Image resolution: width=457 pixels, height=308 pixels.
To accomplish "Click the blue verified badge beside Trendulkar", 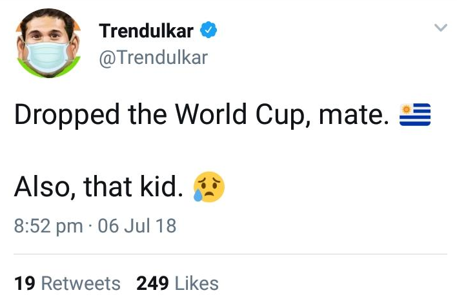I will tap(209, 30).
